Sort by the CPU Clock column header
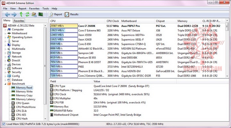231x128 pixels. (x=113, y=21)
